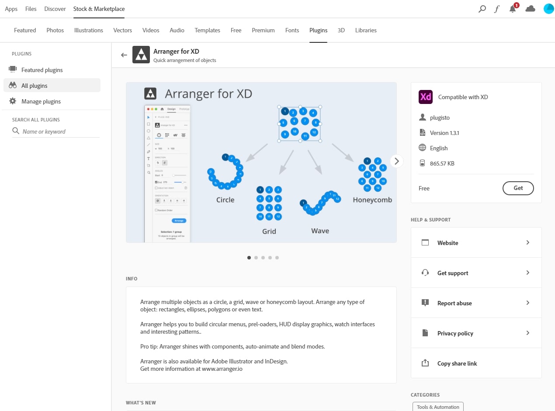Switch to the Vectors tab
555x411 pixels.
click(123, 30)
